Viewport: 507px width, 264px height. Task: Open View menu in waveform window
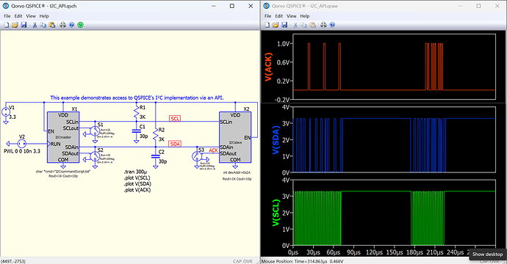coord(291,16)
